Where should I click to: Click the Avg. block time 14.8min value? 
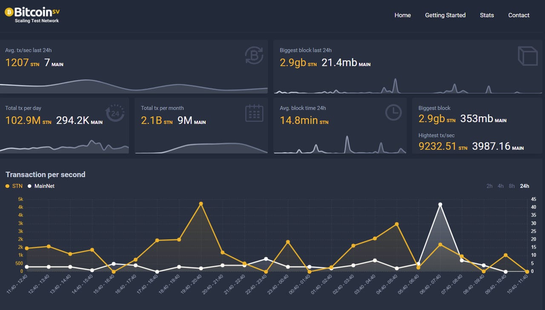pos(298,120)
